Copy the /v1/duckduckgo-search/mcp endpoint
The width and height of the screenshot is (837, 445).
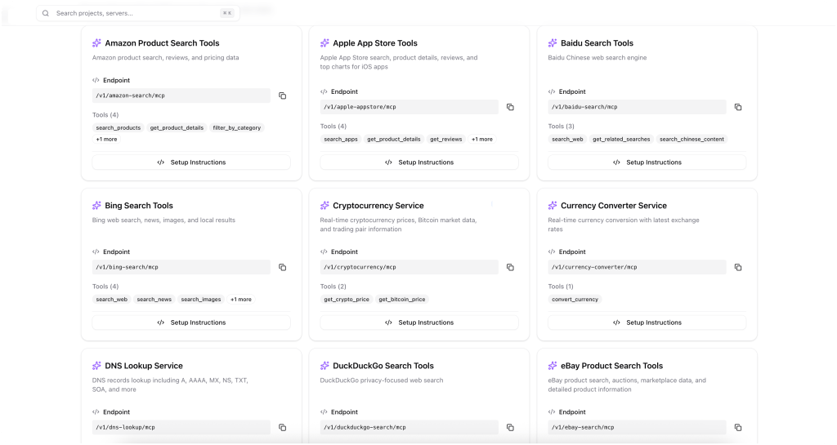coord(510,427)
